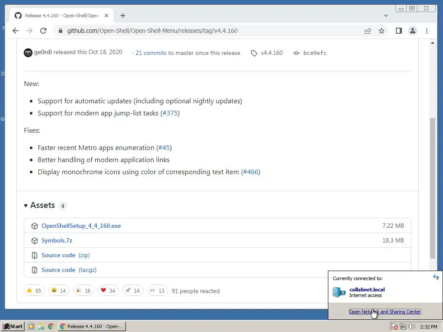The width and height of the screenshot is (443, 332).
Task: Open Network and Sharing Center link
Action: point(385,312)
